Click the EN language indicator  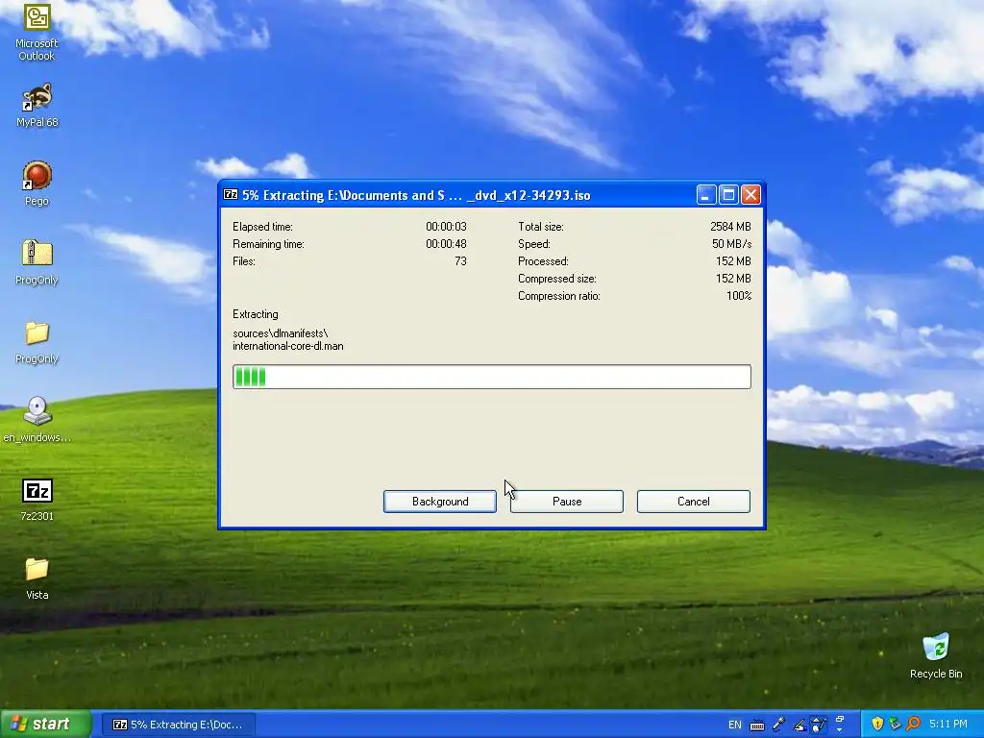(x=734, y=725)
